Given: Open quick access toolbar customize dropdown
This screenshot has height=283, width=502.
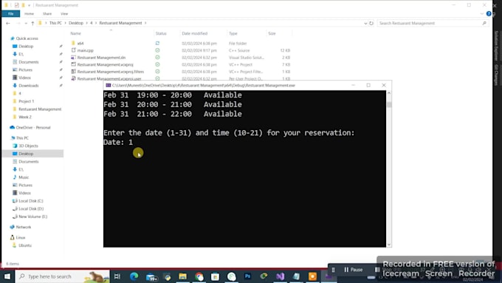Looking at the screenshot, I should point(29,5).
